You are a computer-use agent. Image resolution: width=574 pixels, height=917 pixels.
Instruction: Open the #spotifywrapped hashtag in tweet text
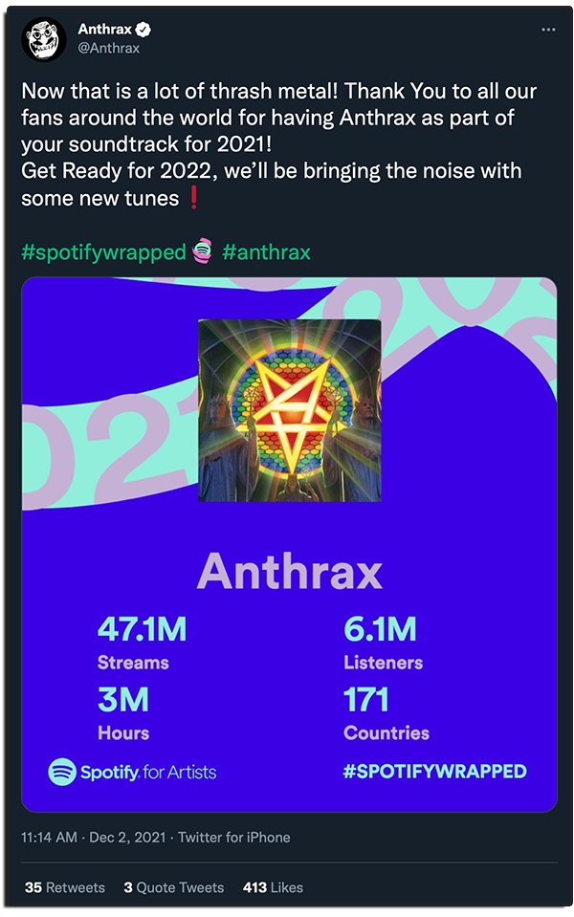(x=103, y=252)
